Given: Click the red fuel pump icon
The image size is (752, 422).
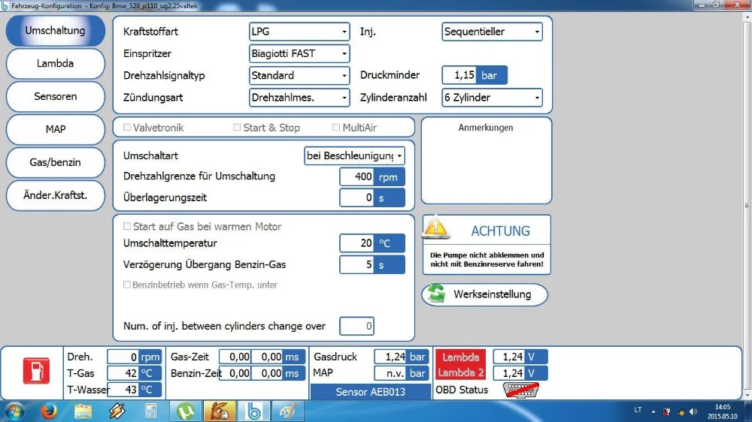Looking at the screenshot, I should coord(36,371).
